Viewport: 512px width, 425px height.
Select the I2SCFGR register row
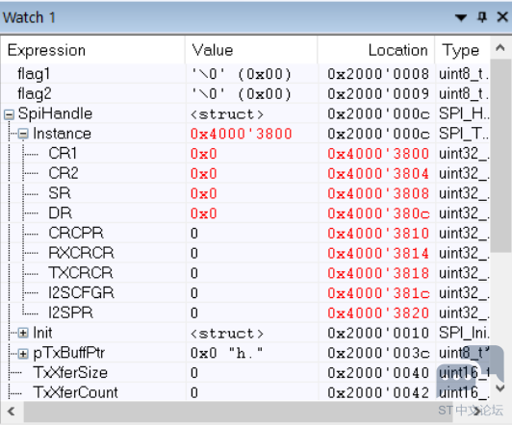pyautogui.click(x=244, y=293)
